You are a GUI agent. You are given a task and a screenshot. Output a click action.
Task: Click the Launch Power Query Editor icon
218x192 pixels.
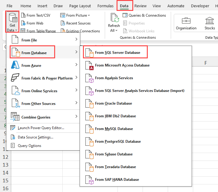click(x=13, y=128)
